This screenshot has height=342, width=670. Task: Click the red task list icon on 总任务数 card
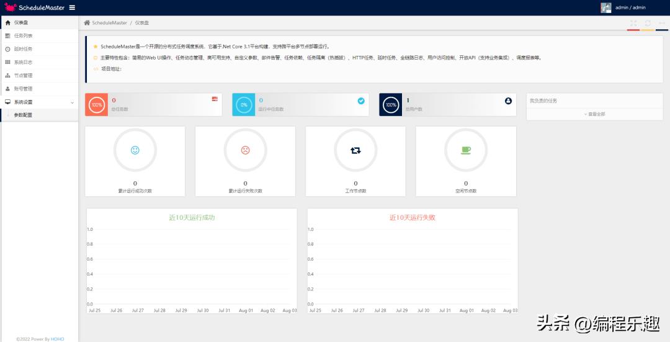pos(215,99)
